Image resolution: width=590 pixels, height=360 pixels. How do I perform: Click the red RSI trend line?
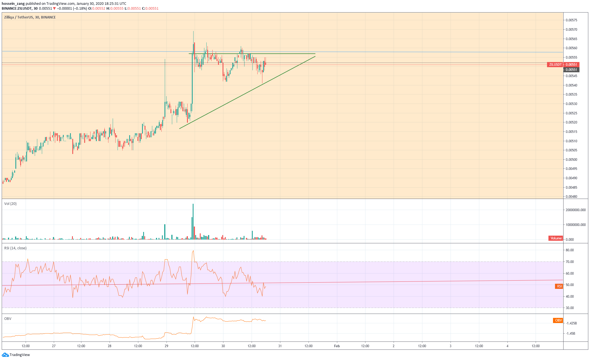282,283
